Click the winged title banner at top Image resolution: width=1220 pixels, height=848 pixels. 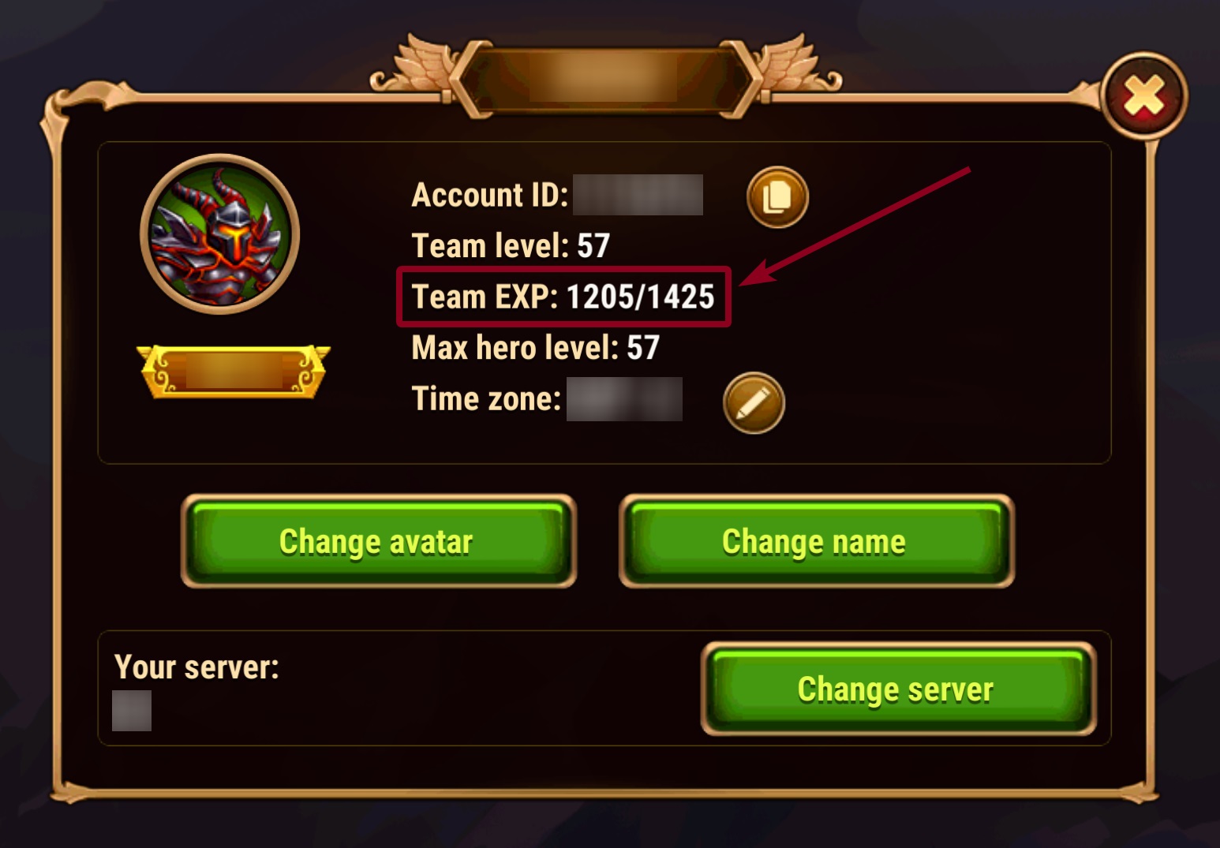pyautogui.click(x=606, y=77)
